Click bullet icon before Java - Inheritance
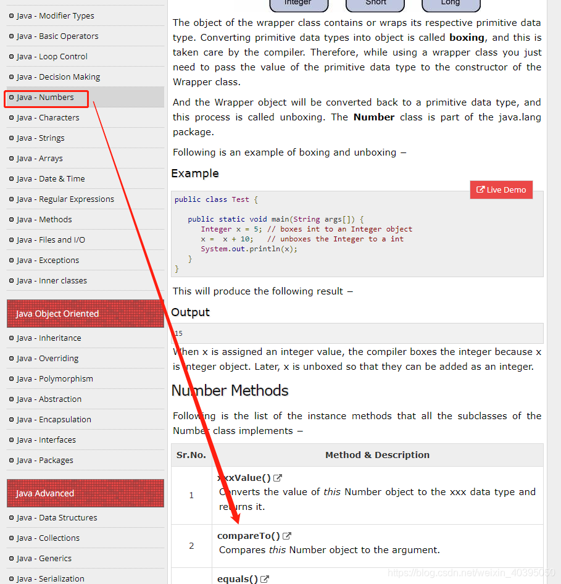This screenshot has height=584, width=561. click(12, 338)
